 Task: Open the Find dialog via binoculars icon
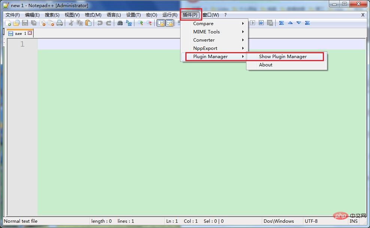tap(120, 23)
